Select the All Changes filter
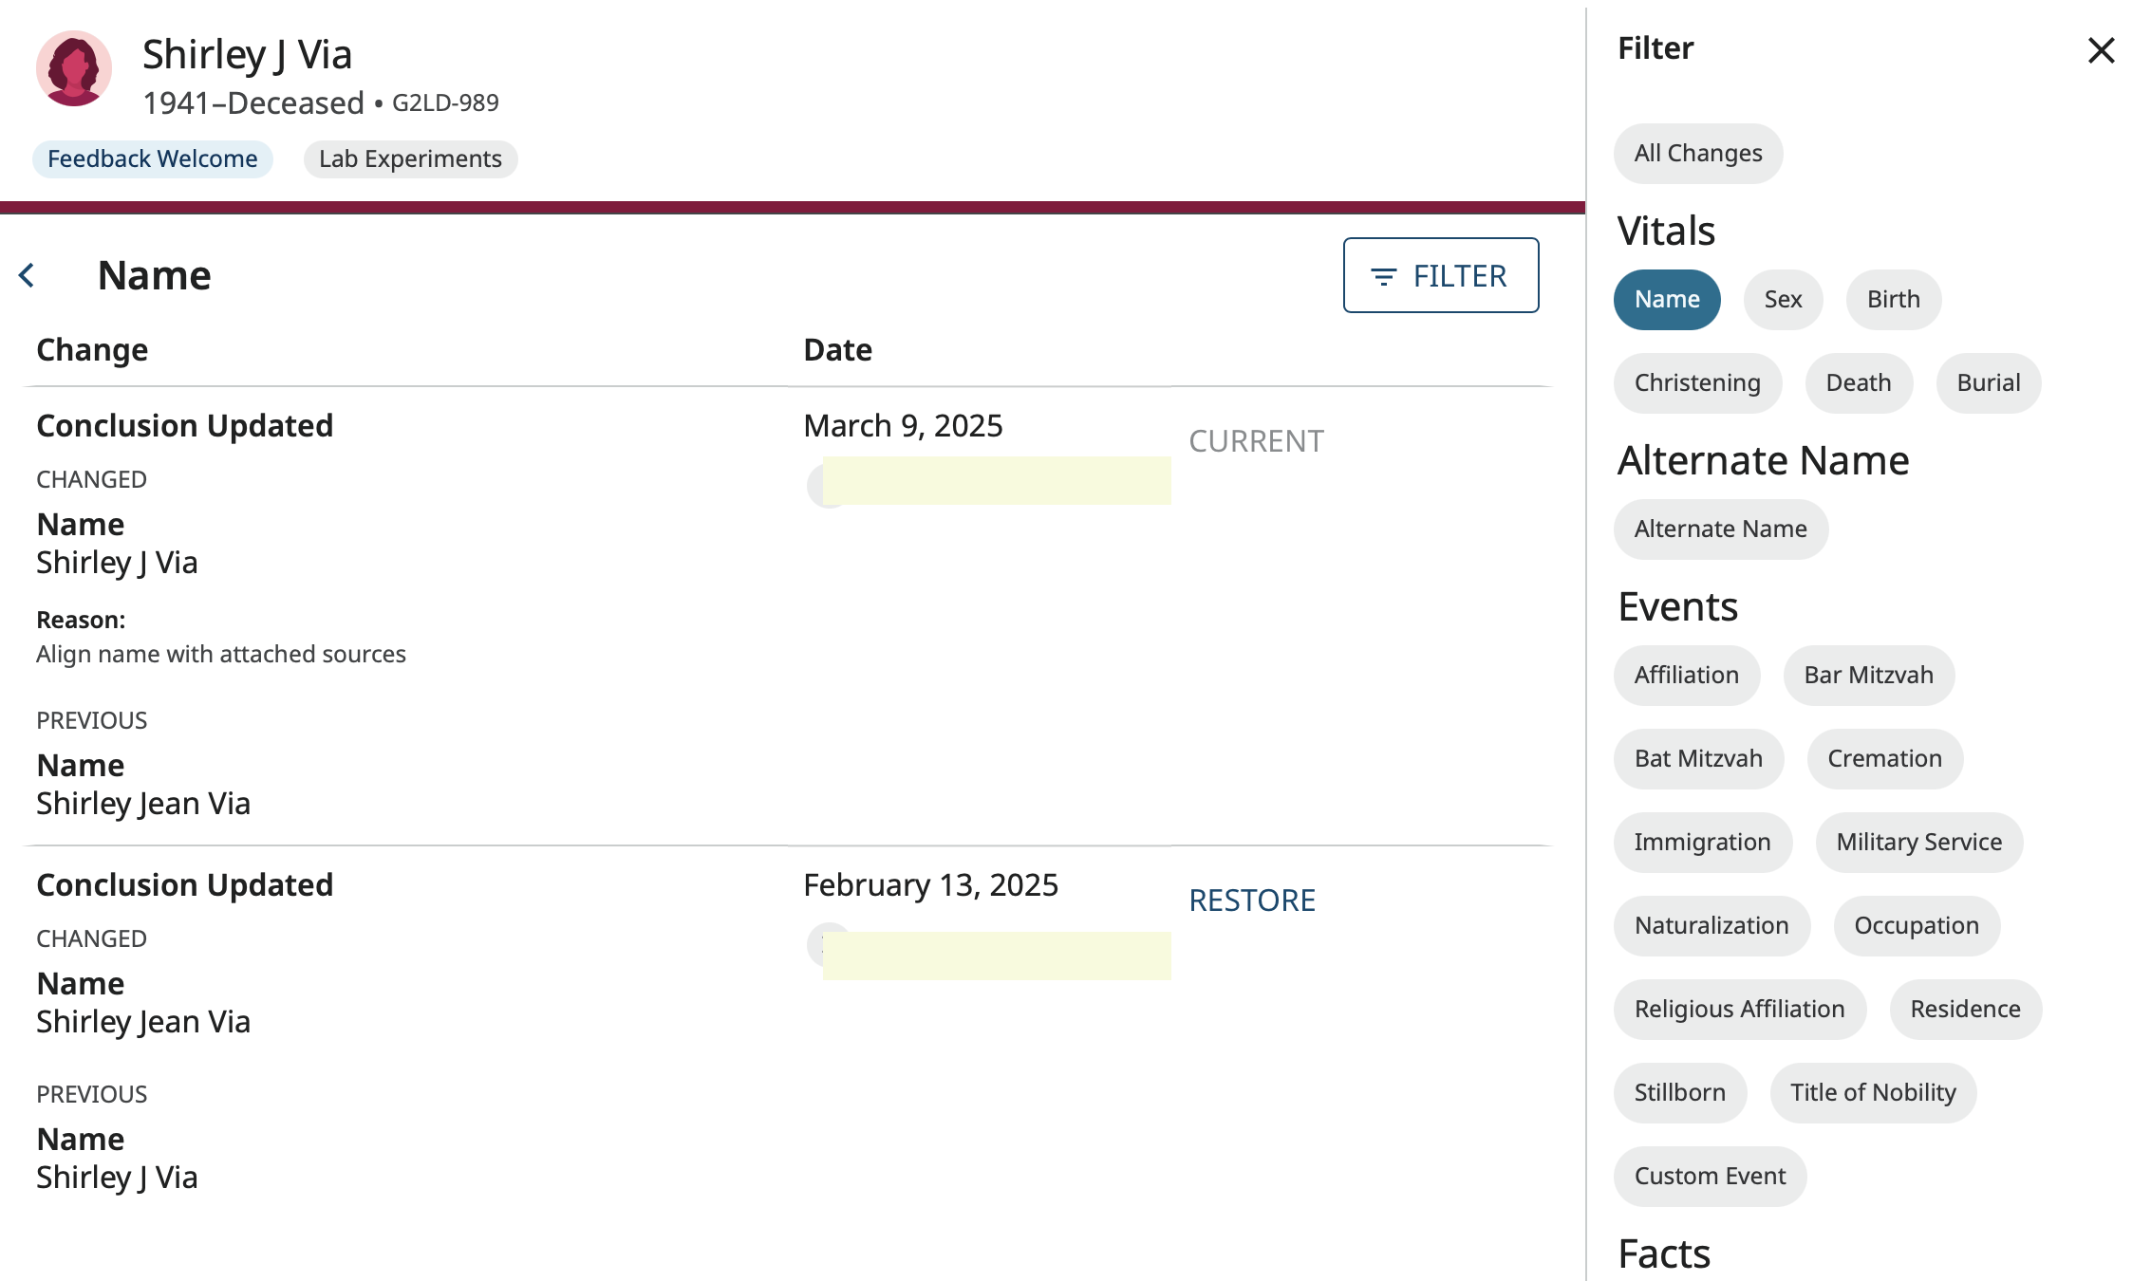 tap(1697, 153)
